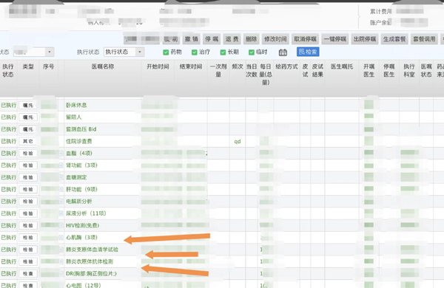Uncheck the 药物 filter checkbox
444x288 pixels.
pos(166,52)
